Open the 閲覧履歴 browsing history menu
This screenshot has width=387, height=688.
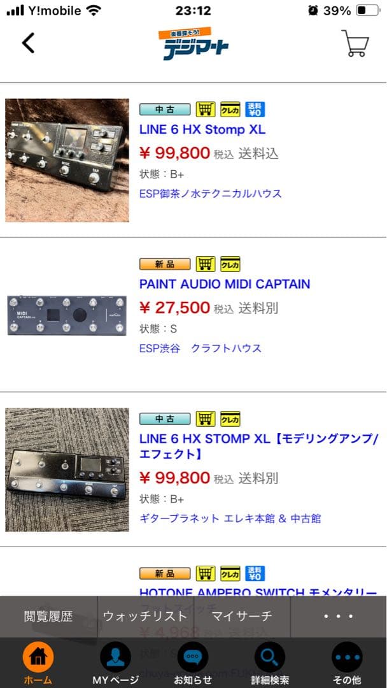47,615
